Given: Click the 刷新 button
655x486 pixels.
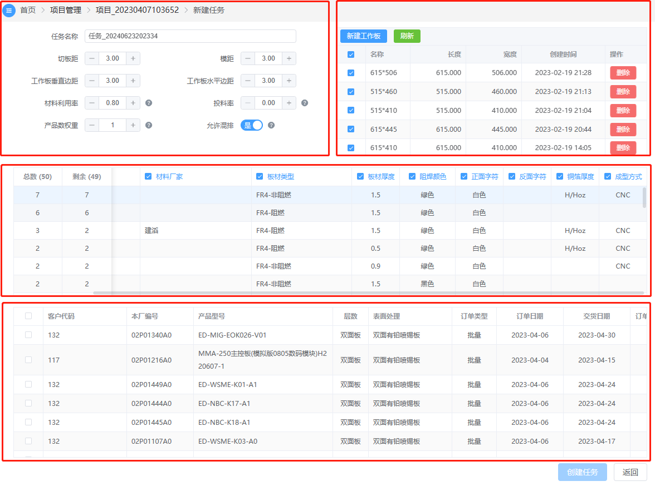Looking at the screenshot, I should tap(407, 36).
